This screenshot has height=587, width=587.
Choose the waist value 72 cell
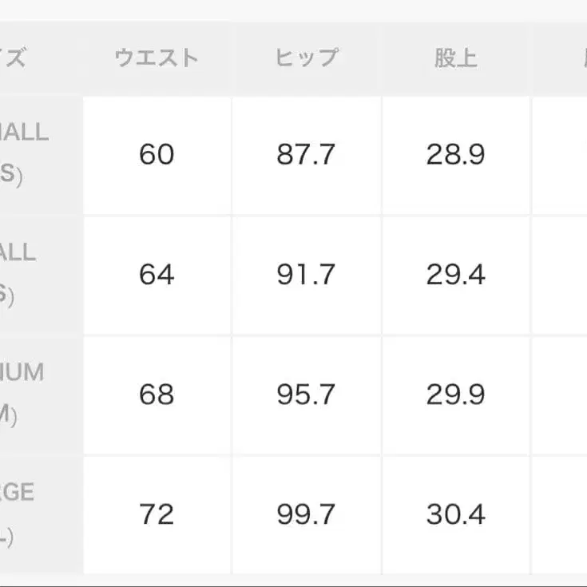point(157,514)
